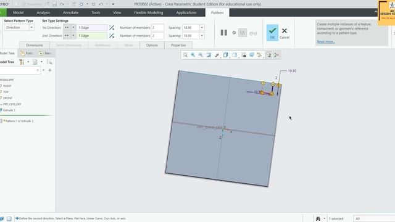Viewport: 395px width, 222px height.
Task: Open the rendering options icon
Action: click(x=217, y=55)
